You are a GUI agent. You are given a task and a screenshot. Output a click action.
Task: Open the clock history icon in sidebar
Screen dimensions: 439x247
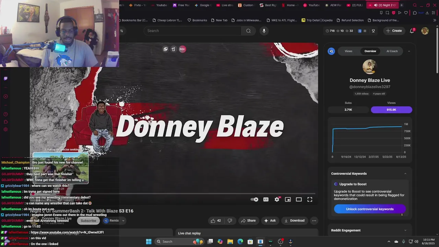pyautogui.click(x=5, y=114)
